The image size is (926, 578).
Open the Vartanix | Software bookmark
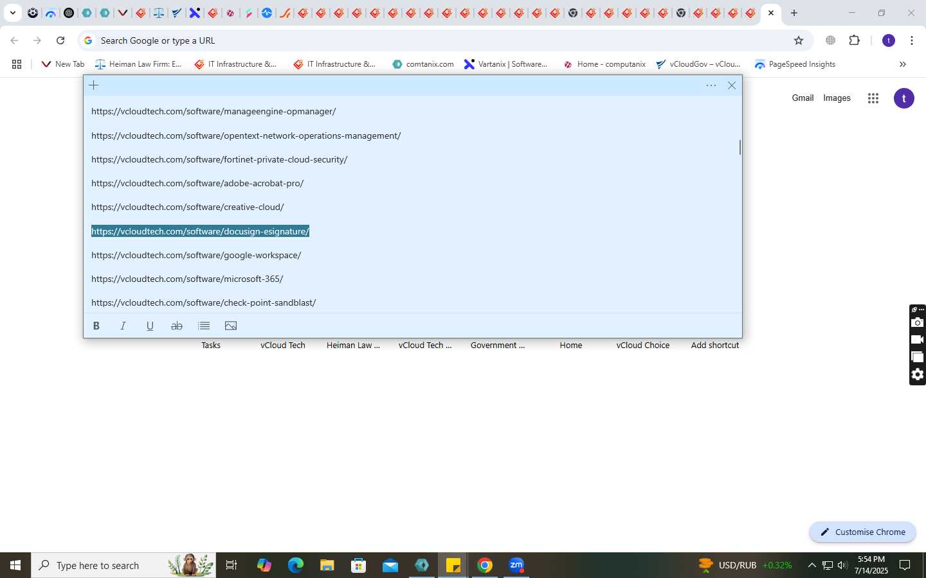[506, 64]
